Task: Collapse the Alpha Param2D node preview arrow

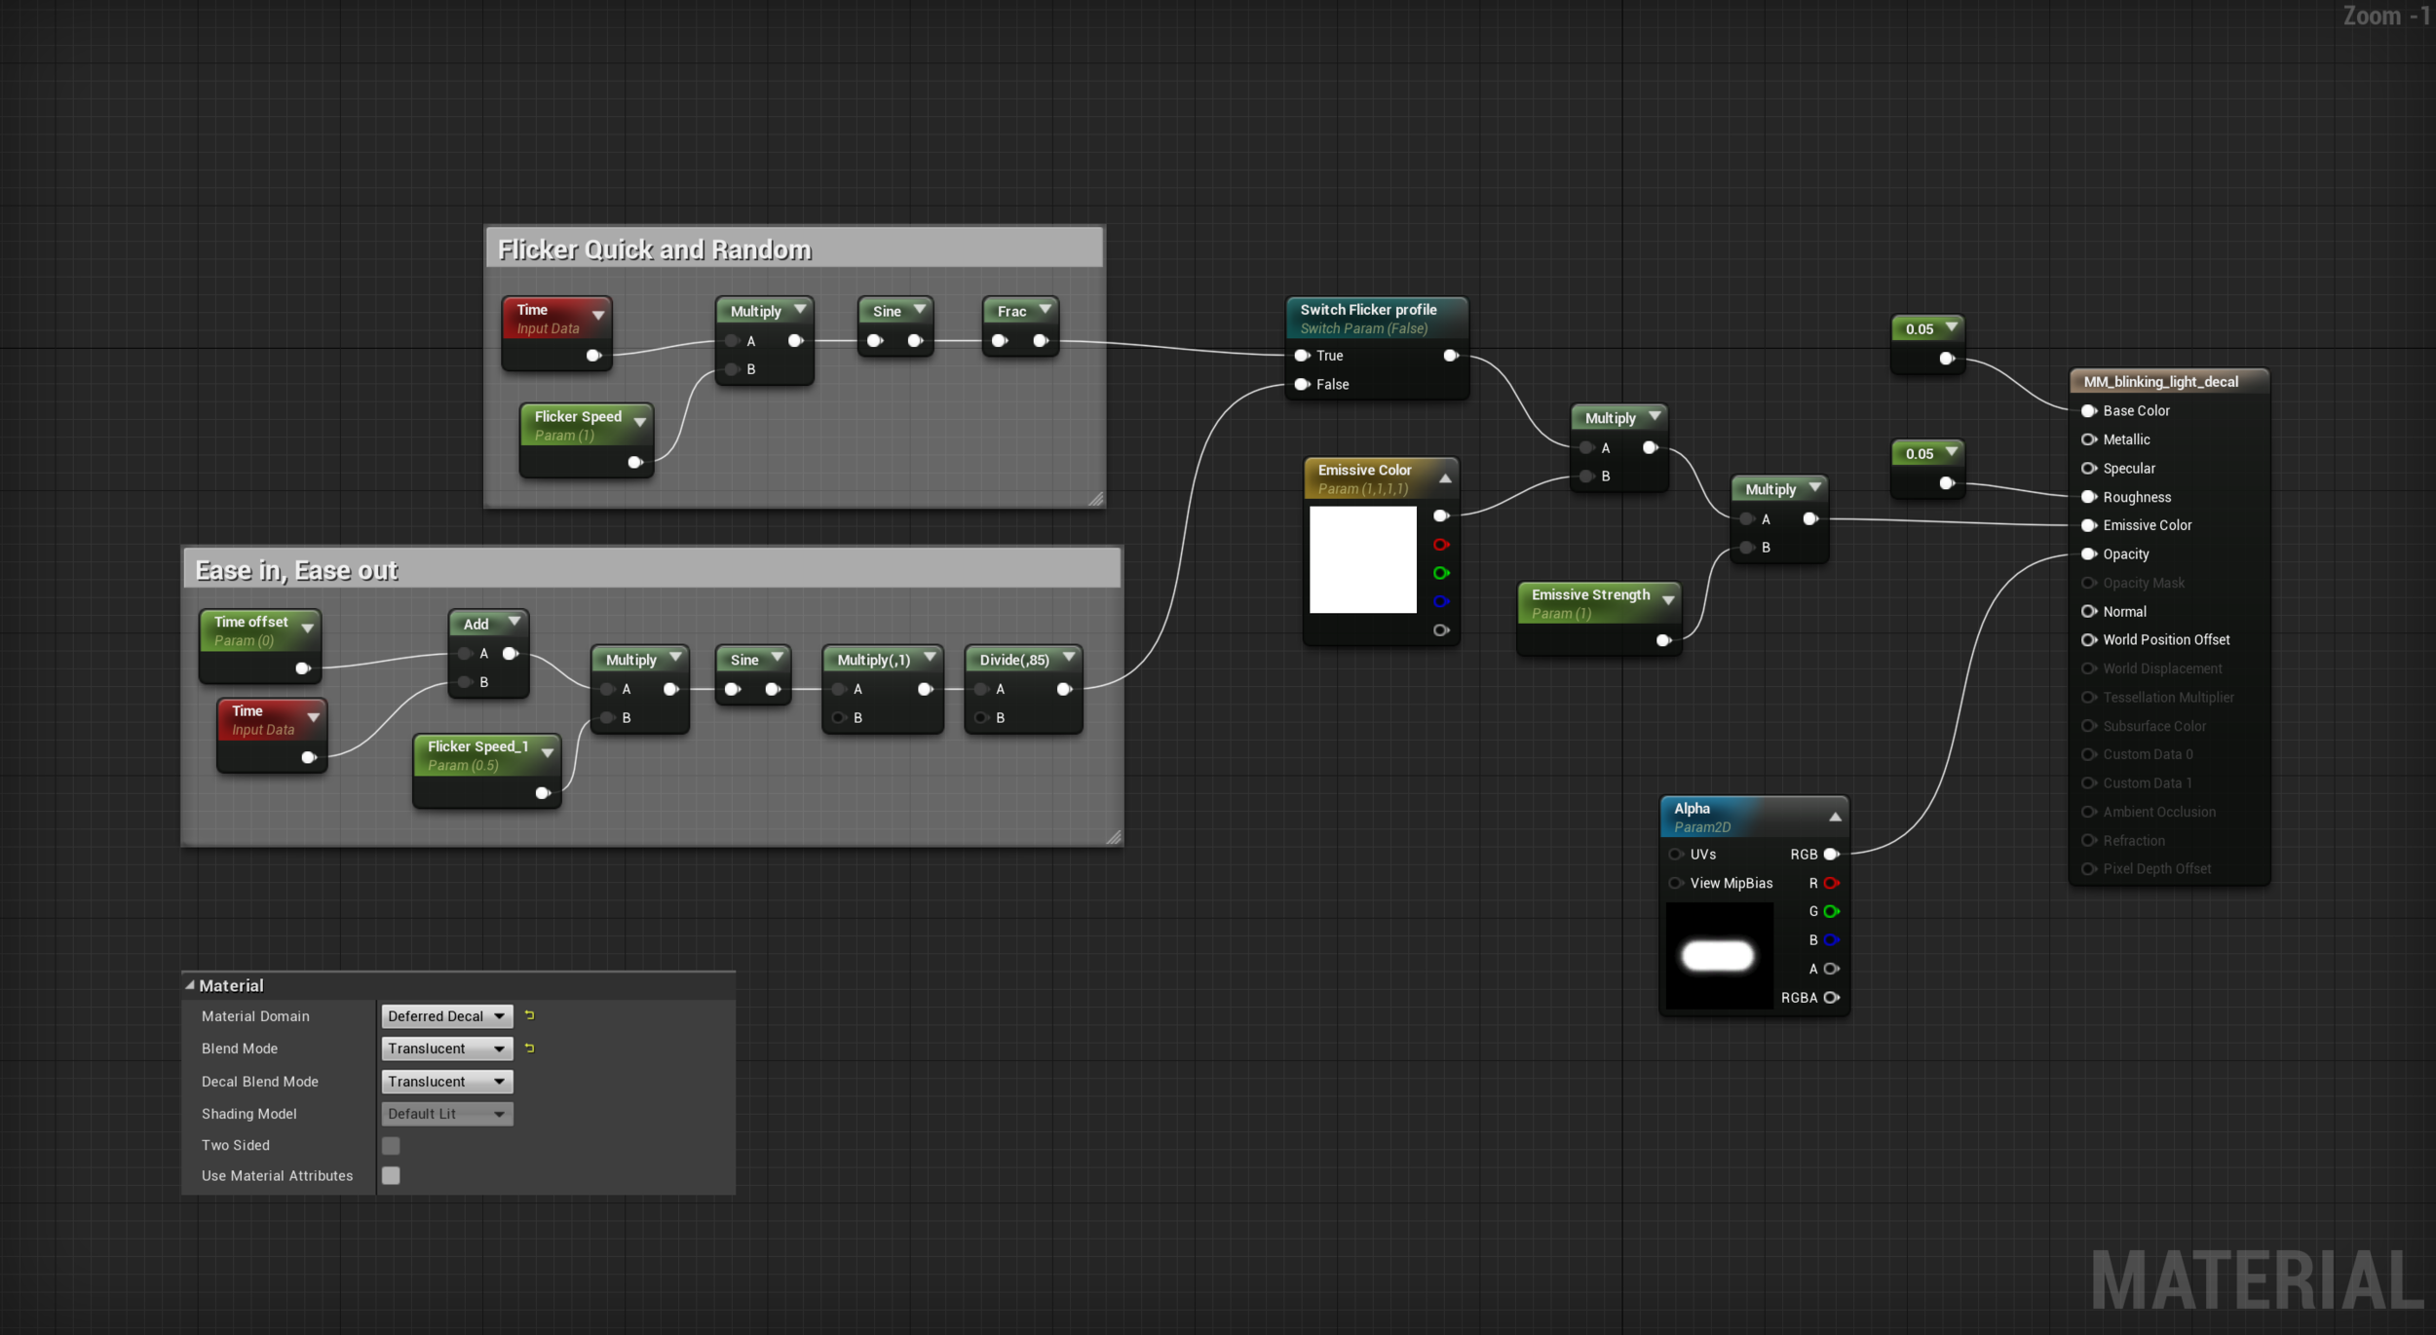Action: pyautogui.click(x=1835, y=817)
